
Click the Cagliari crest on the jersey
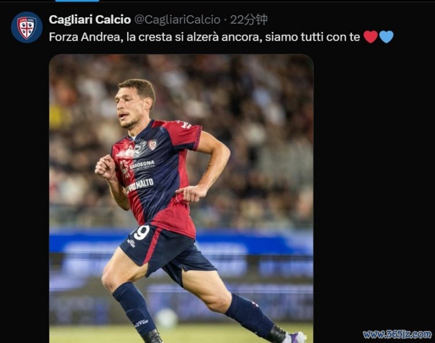(153, 145)
